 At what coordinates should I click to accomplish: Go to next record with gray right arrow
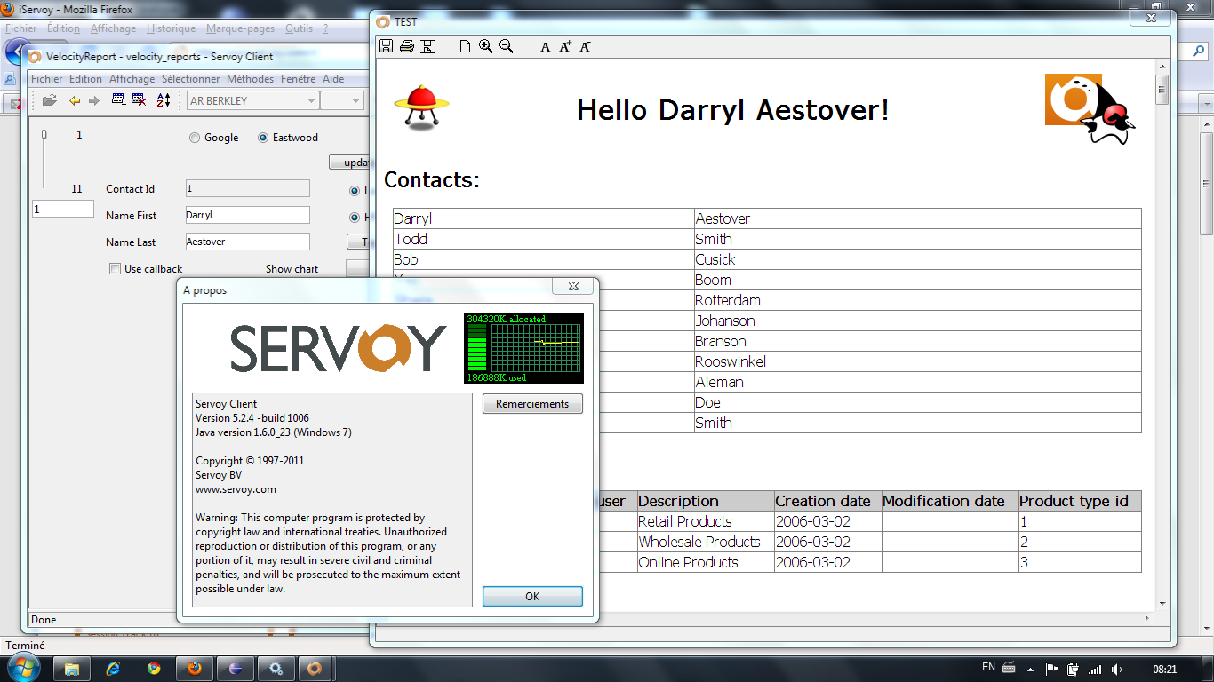pos(93,100)
